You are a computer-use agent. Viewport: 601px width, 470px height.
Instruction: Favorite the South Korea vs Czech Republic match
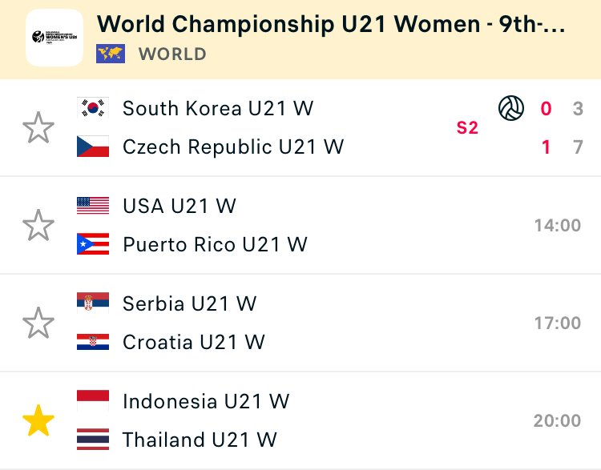(x=38, y=127)
